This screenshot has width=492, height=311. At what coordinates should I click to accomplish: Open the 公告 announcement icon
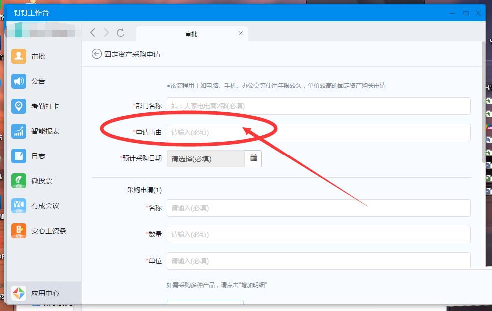pyautogui.click(x=19, y=81)
